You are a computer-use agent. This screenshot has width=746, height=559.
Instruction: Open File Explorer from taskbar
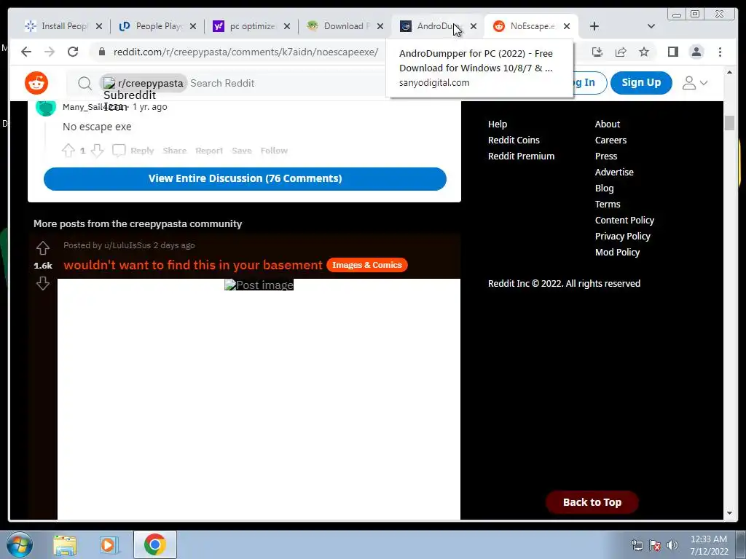[x=65, y=544]
